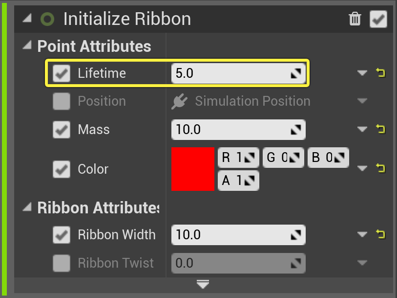Collapse the Initialize Ribbon module header

click(x=27, y=18)
